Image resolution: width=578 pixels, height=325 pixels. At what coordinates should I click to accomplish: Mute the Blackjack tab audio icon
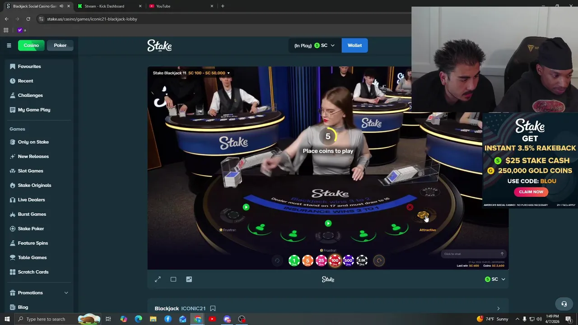click(61, 6)
